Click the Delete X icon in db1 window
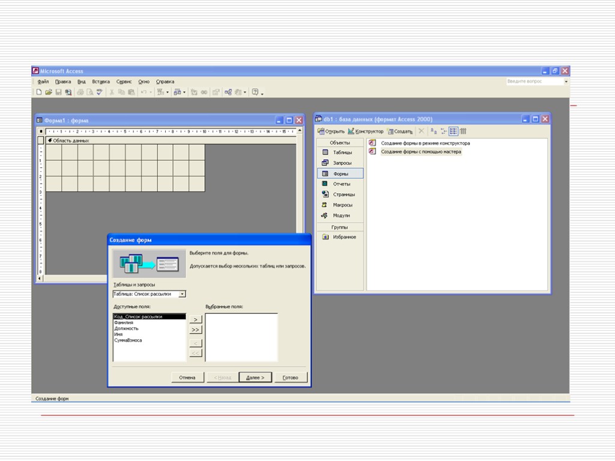The height and width of the screenshot is (461, 615). [421, 131]
